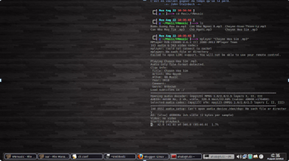Click the "Artist:" clip info line
Viewport: 289px width, 161px height.
tap(166, 74)
